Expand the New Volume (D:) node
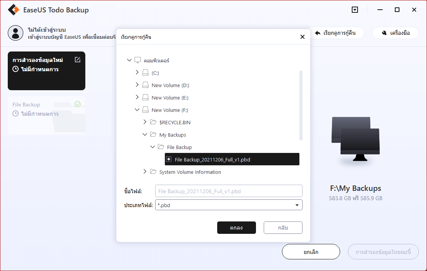The height and width of the screenshot is (271, 427). (x=137, y=85)
